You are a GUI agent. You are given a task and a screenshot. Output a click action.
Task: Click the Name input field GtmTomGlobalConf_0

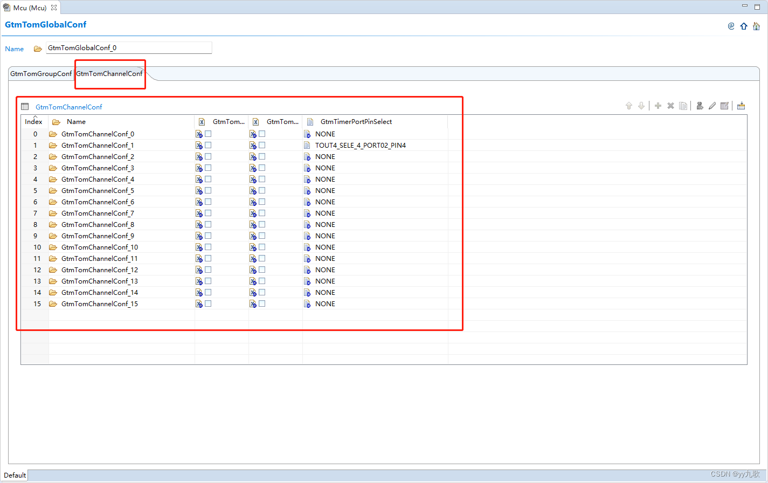click(x=129, y=48)
